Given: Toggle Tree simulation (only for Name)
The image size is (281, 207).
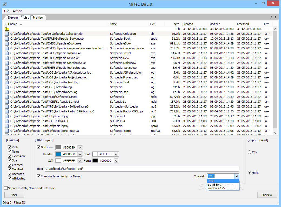Looking at the screenshot, I should (39, 176).
